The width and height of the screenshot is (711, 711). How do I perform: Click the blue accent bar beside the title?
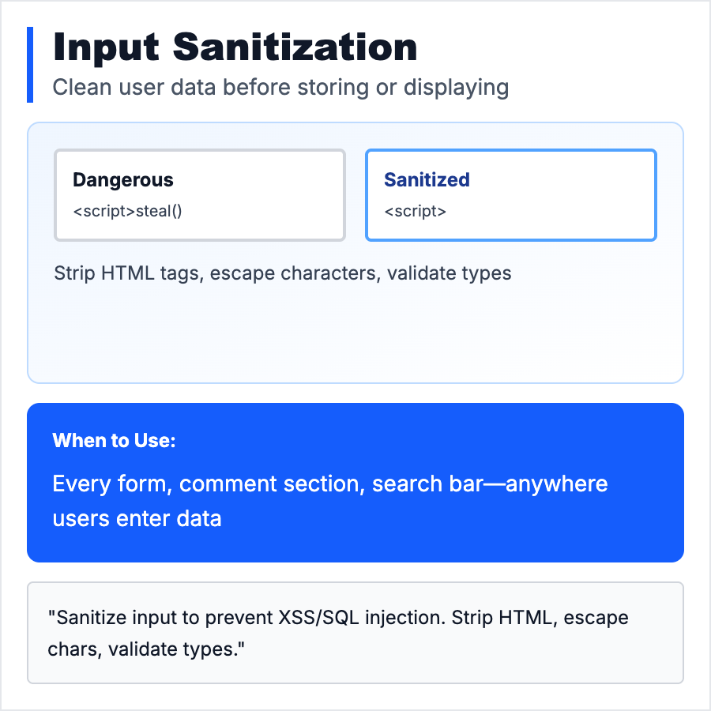[x=30, y=65]
